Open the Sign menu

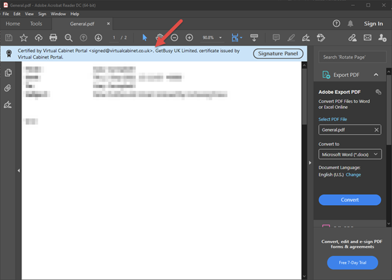click(x=42, y=14)
